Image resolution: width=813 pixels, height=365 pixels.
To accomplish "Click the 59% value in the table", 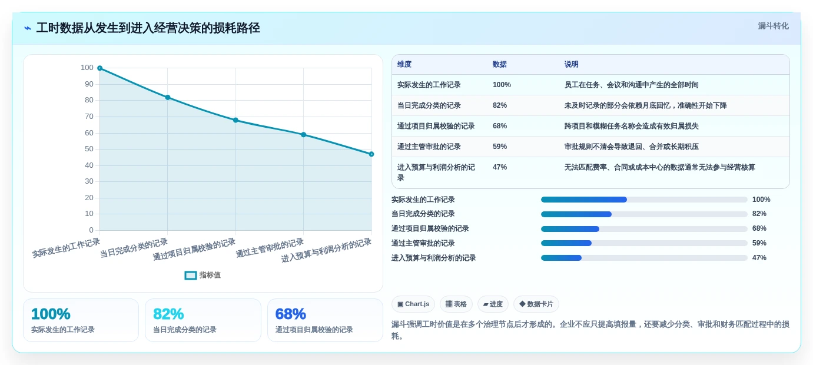I will (x=500, y=147).
